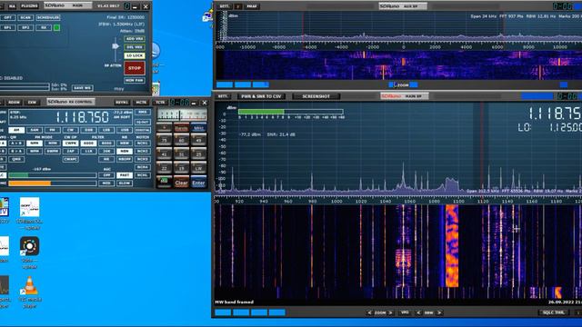Viewport: 582px width, 327px height.
Task: Open the OPT menu in main panel
Action: click(8, 17)
